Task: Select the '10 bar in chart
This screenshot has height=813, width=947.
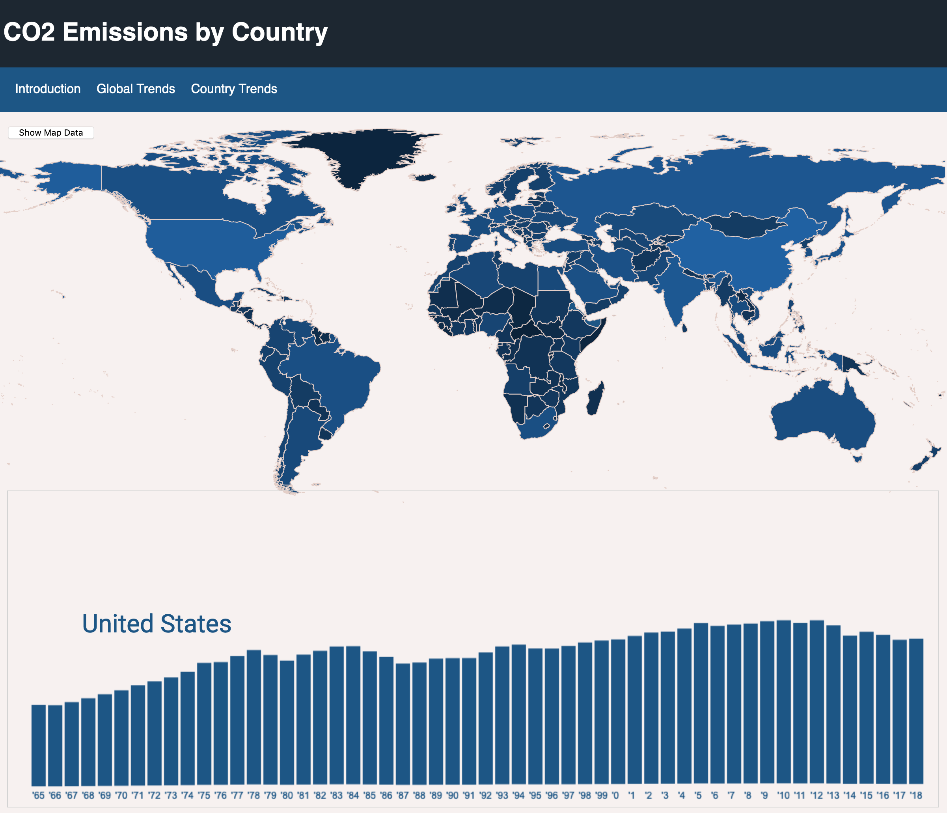Action: 783,702
